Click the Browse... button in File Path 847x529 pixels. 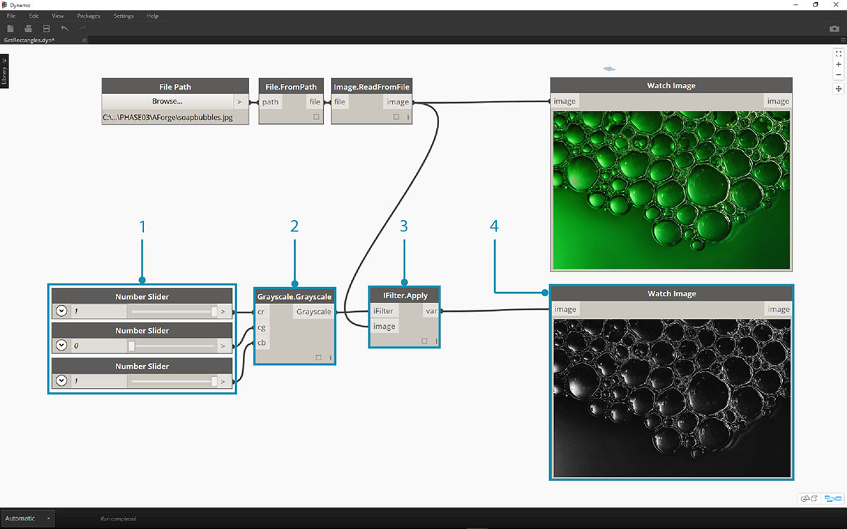tap(167, 102)
